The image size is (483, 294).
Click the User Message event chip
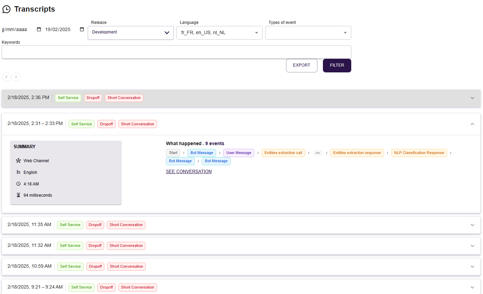point(239,153)
